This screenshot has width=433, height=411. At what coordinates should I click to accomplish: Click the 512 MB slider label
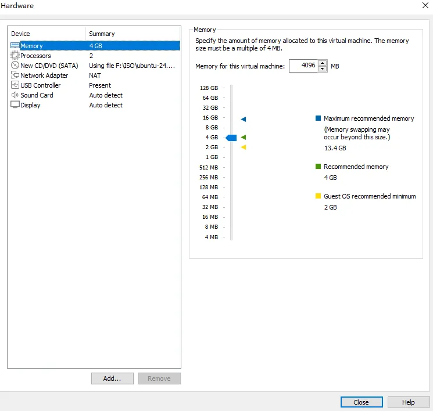click(209, 167)
